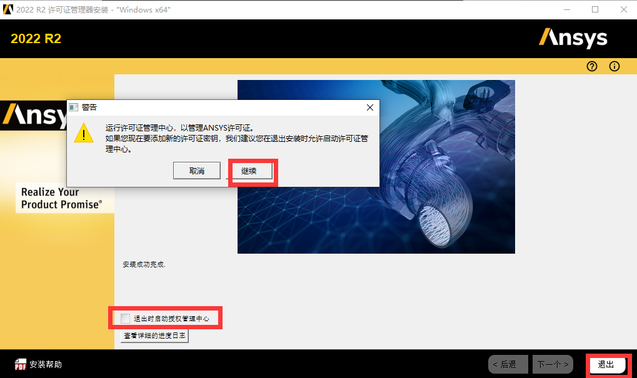Image resolution: width=637 pixels, height=378 pixels.
Task: Click the 安装成功完成 status text
Action: pyautogui.click(x=144, y=264)
